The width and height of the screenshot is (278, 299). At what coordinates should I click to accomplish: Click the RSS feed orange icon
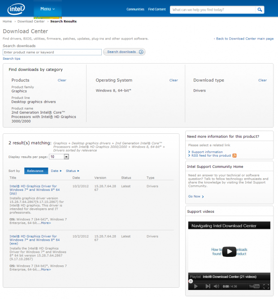coord(235,156)
